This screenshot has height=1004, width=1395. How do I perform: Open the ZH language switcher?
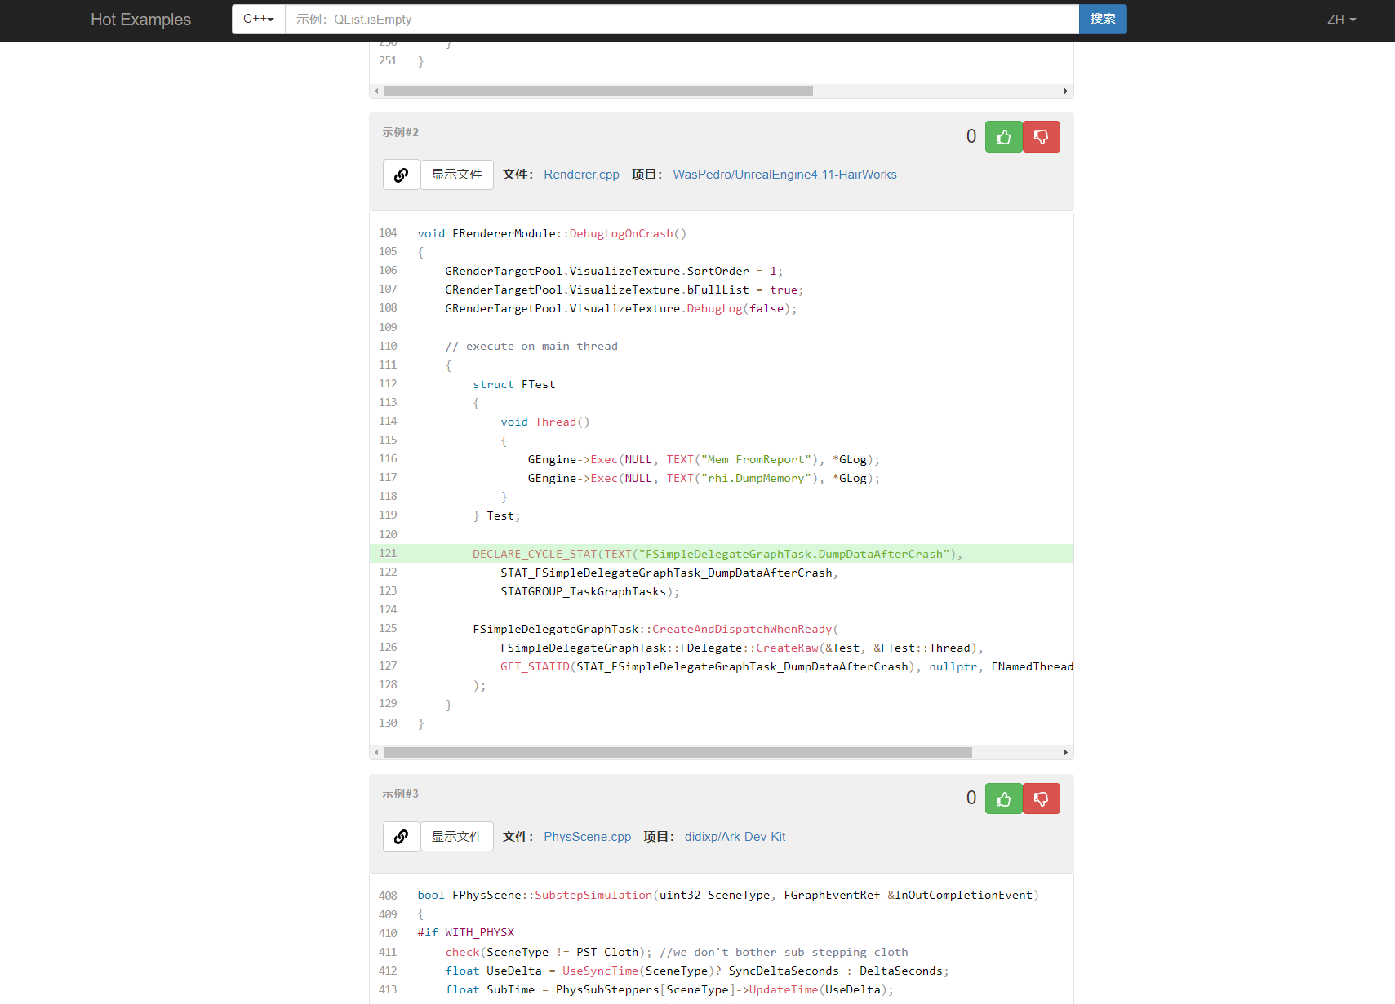[1341, 20]
